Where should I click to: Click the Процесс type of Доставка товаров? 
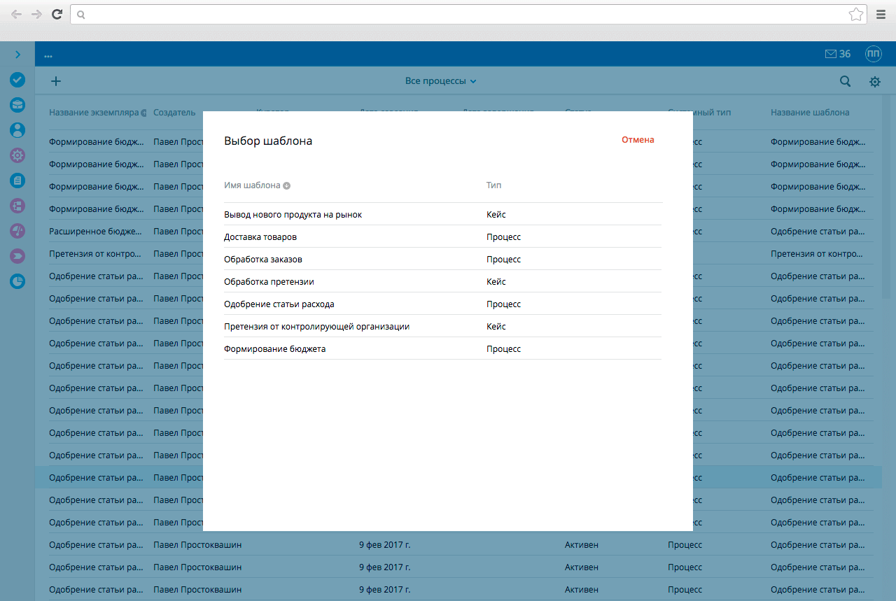pos(503,236)
